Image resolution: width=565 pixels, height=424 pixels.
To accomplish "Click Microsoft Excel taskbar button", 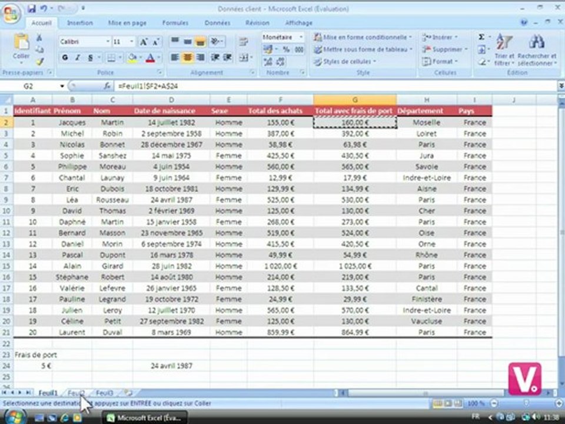I will coord(145,418).
